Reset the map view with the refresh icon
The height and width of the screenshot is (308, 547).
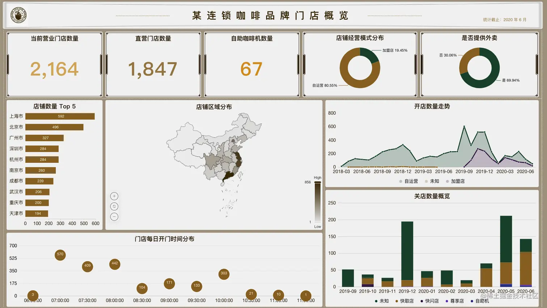tap(114, 206)
